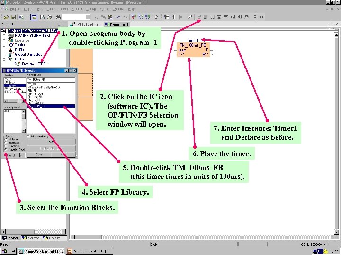341x255 pixels.
Task: Expand the Libraries tree node
Action: (4, 40)
